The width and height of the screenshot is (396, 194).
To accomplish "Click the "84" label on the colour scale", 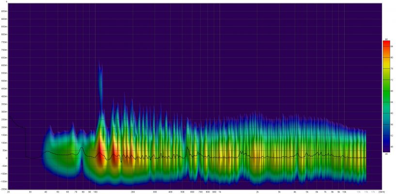I will [392, 47].
